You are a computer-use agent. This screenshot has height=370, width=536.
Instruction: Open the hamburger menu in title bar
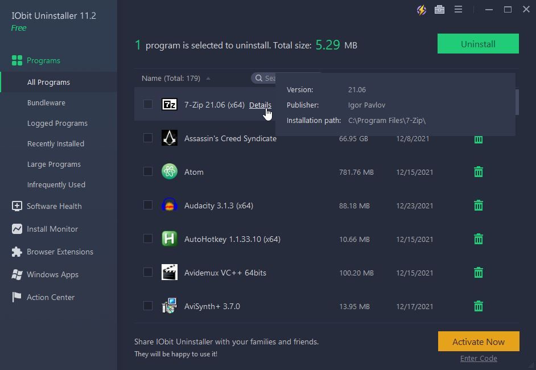point(459,10)
